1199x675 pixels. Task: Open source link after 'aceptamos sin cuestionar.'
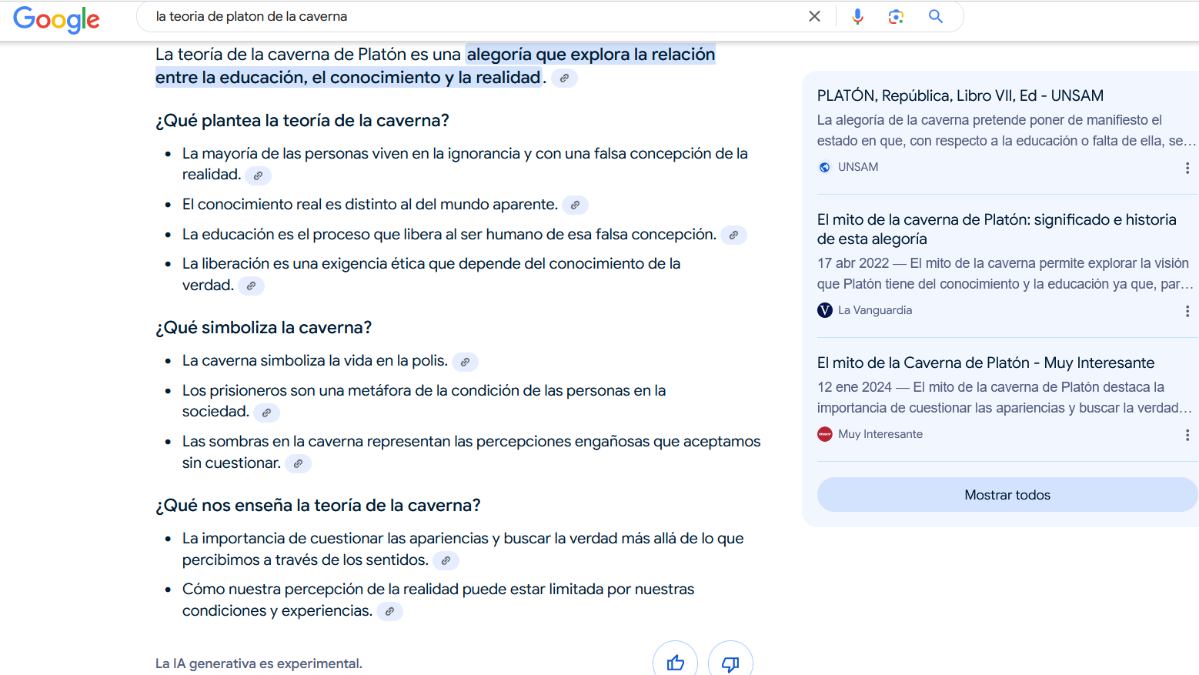pyautogui.click(x=298, y=463)
